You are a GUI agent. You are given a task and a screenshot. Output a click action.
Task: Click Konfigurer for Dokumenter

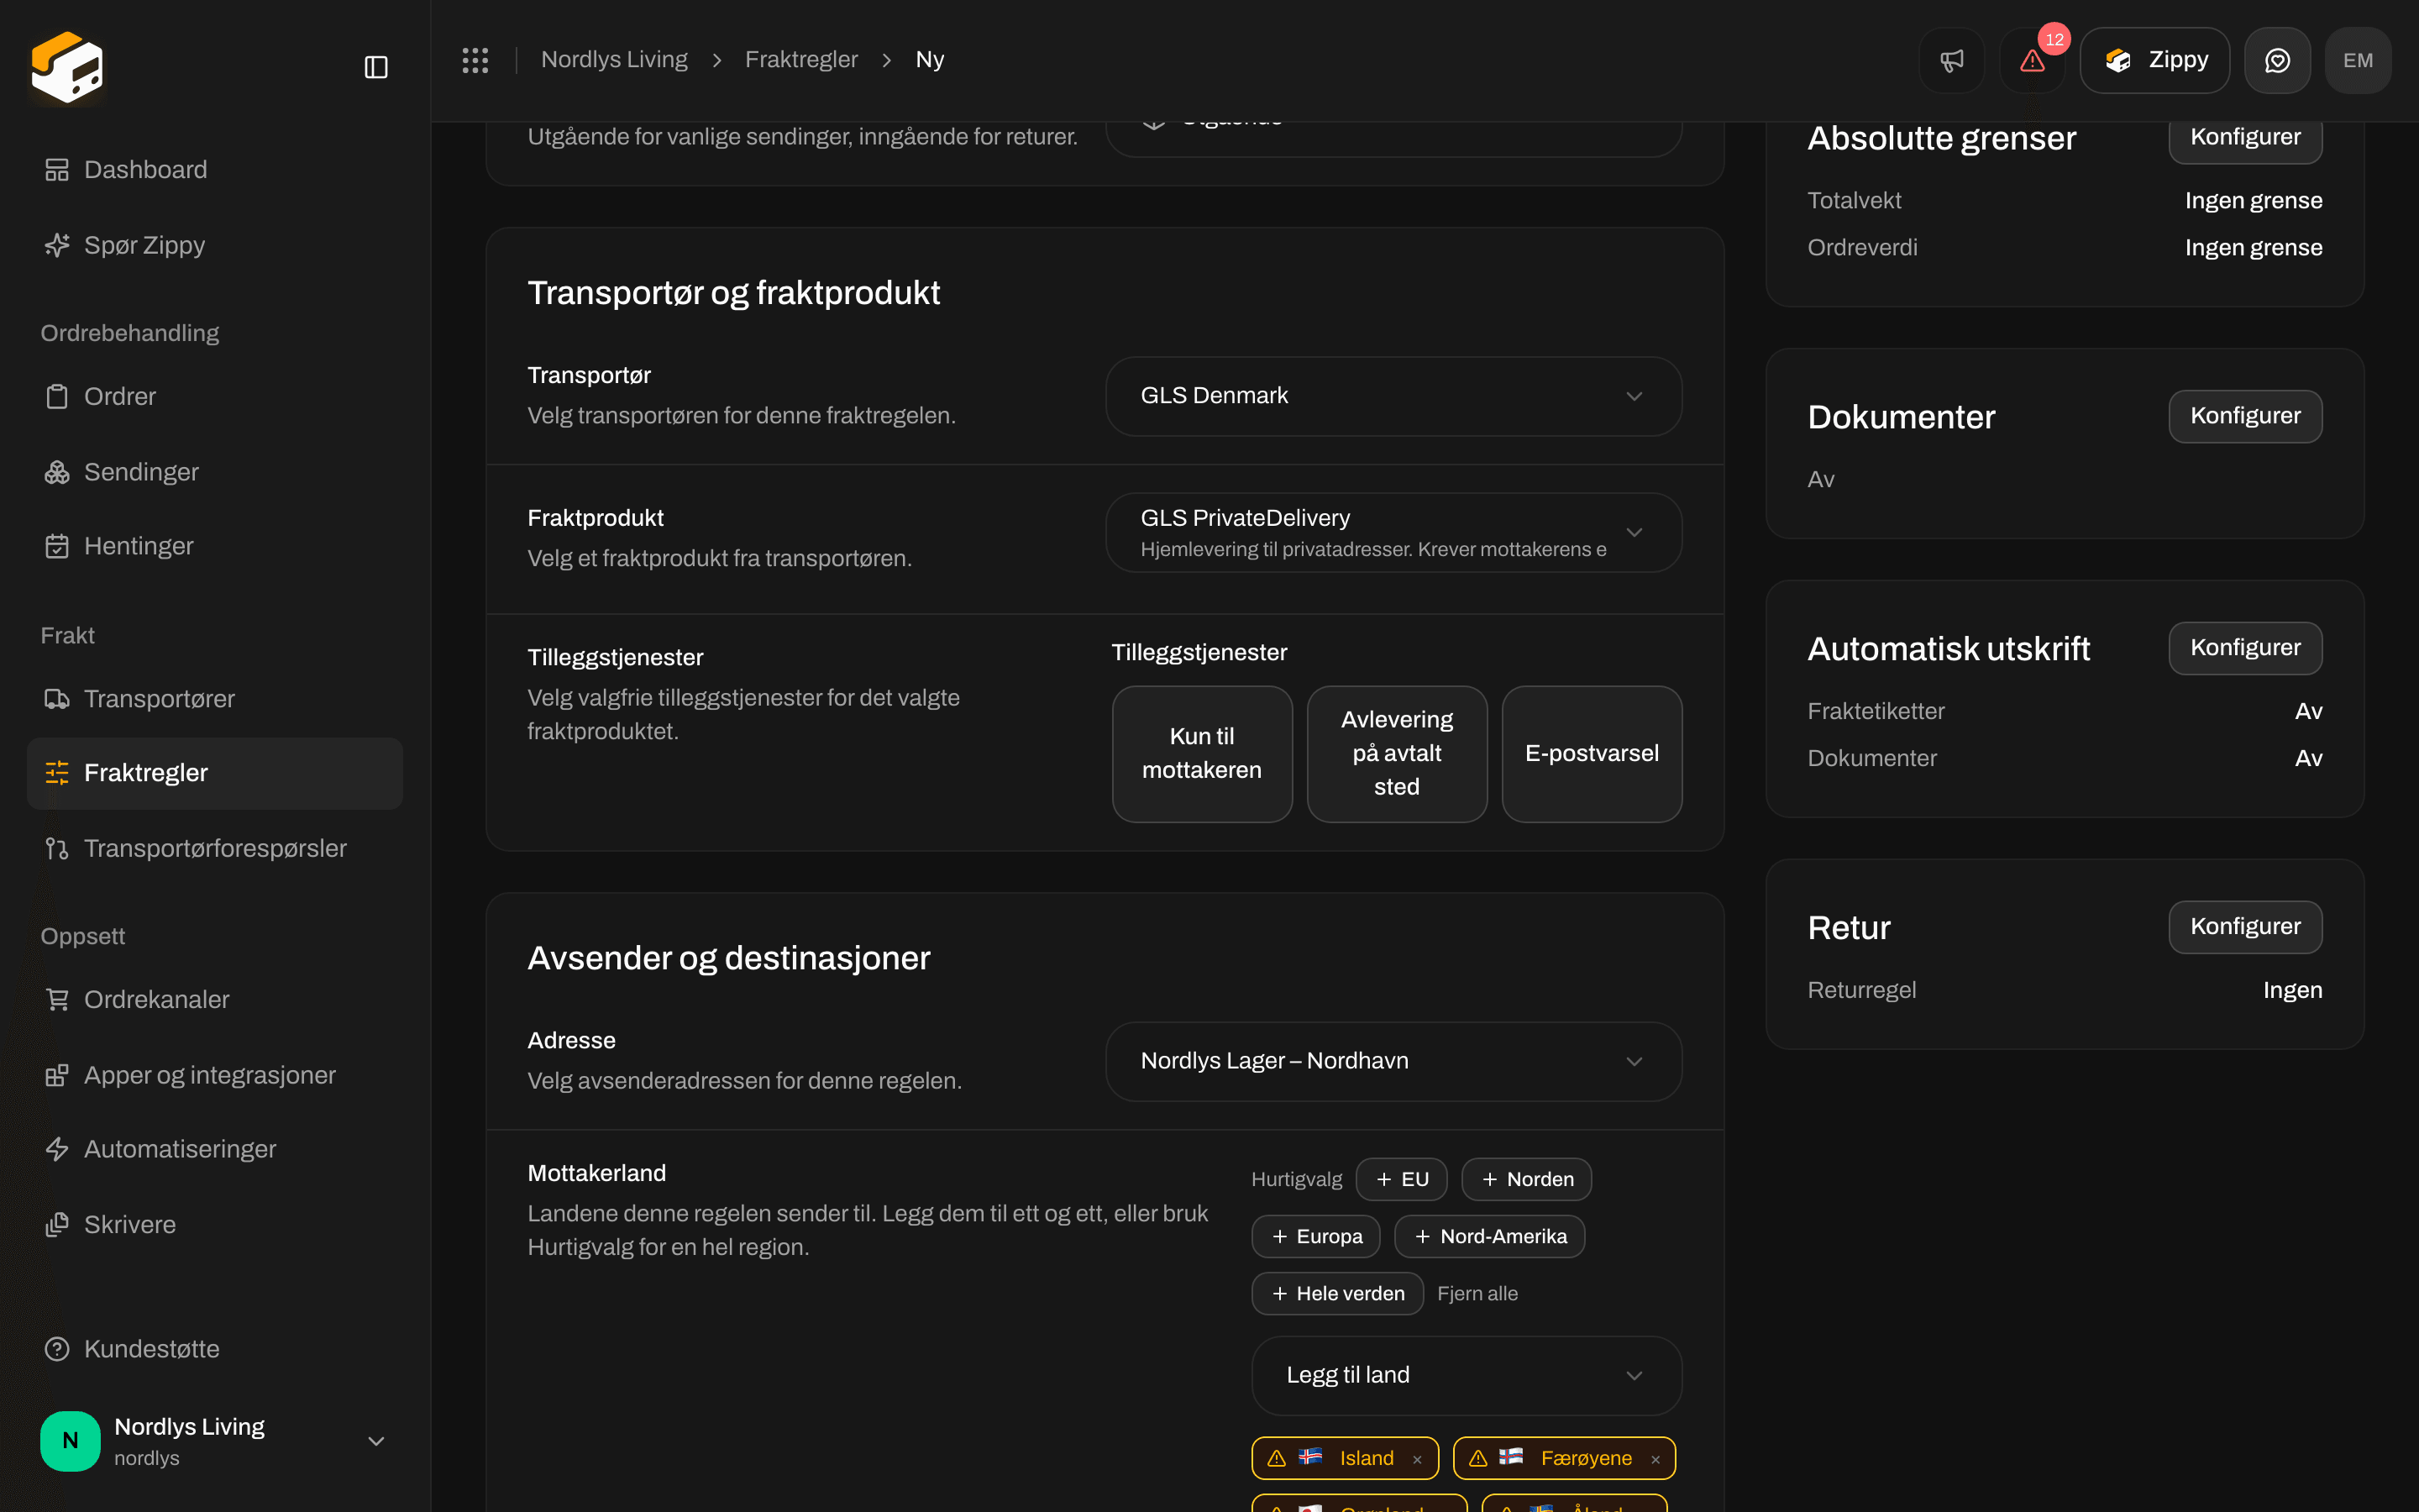point(2245,416)
